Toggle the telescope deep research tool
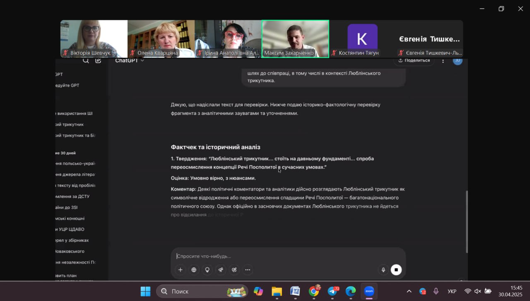Screen dimensions: 530x301 [x=221, y=270]
